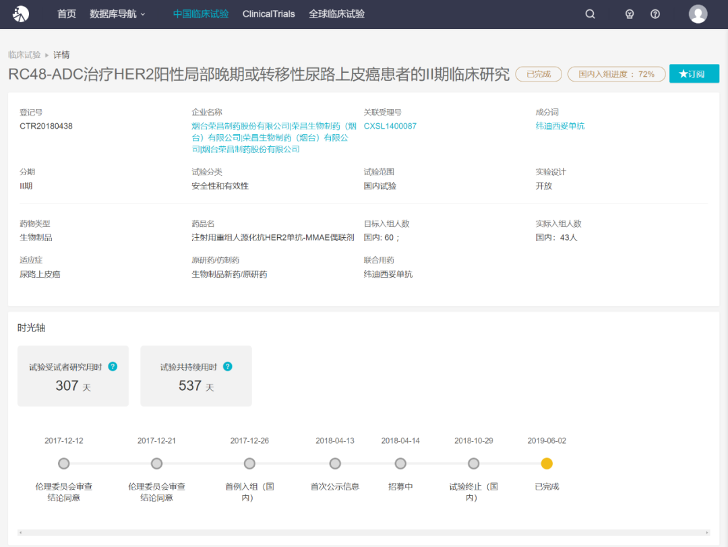The height and width of the screenshot is (547, 728).
Task: Click the 尿路上皮癌 indication value
Action: [40, 274]
